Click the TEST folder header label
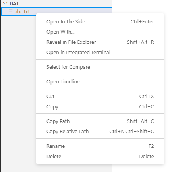This screenshot has height=172, width=170. tap(14, 3)
